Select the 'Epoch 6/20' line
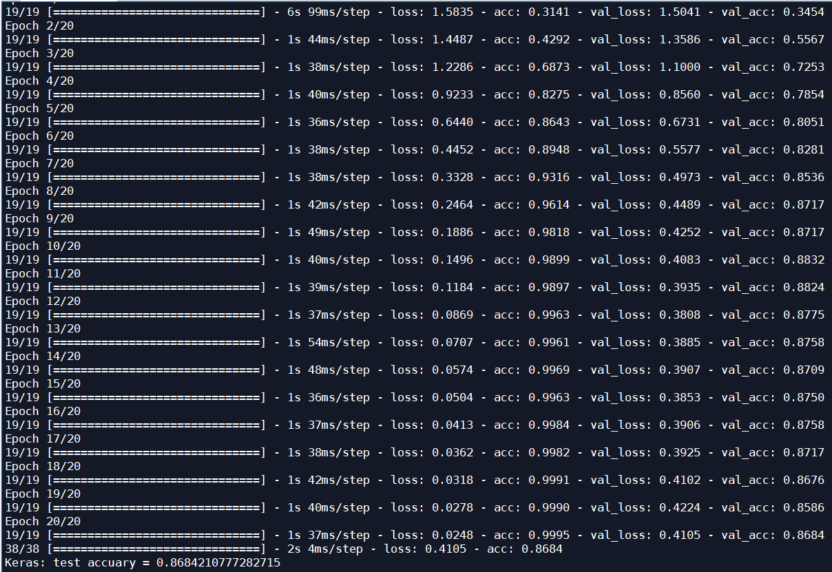The width and height of the screenshot is (832, 572). coord(39,136)
